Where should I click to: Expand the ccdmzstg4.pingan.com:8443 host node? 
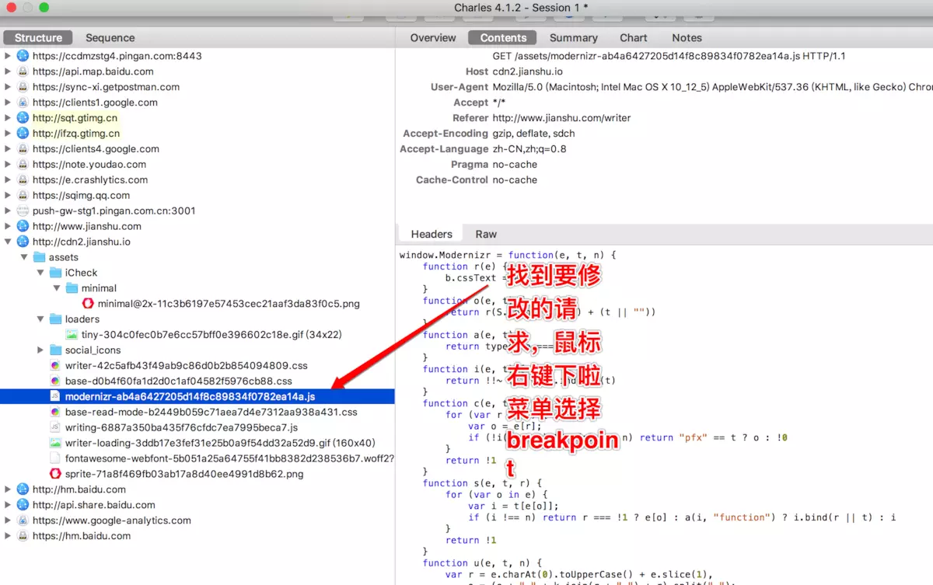(x=9, y=56)
